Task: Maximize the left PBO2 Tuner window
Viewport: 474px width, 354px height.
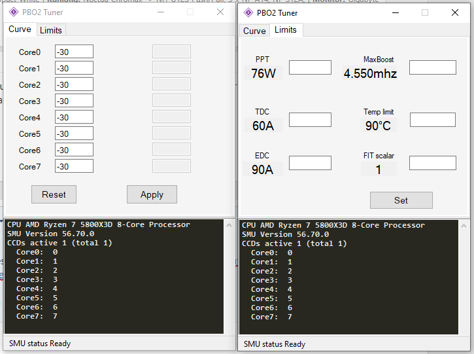Action: (190, 12)
